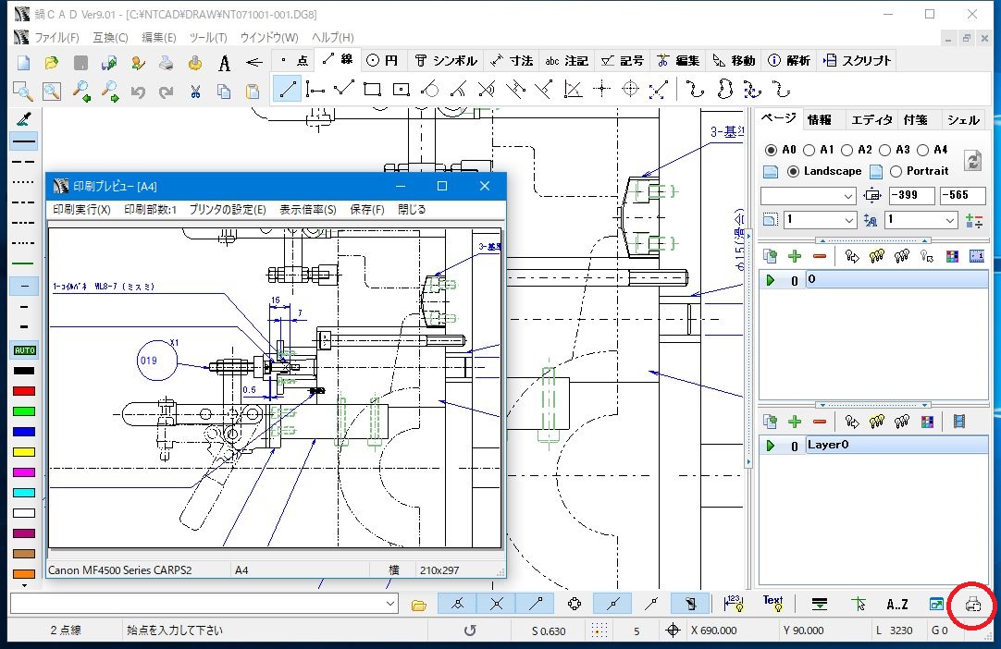The image size is (1001, 649).
Task: Open the 情報 tab in side panel
Action: [819, 119]
